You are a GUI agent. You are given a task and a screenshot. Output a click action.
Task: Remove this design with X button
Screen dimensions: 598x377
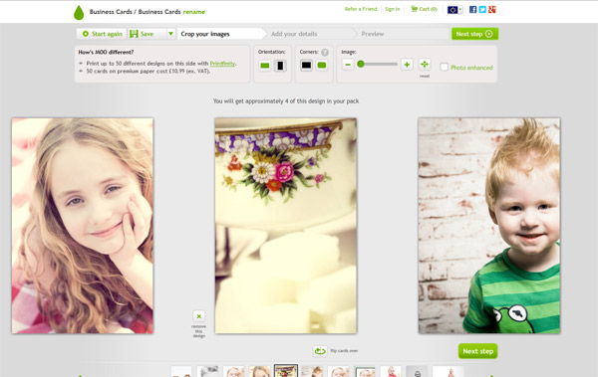(198, 316)
